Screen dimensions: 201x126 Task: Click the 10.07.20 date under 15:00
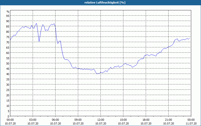tap(123, 123)
